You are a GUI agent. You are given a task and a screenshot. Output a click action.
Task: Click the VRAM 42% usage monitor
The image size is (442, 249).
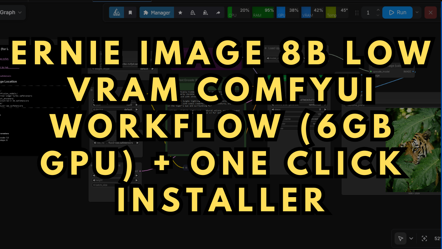pyautogui.click(x=313, y=12)
